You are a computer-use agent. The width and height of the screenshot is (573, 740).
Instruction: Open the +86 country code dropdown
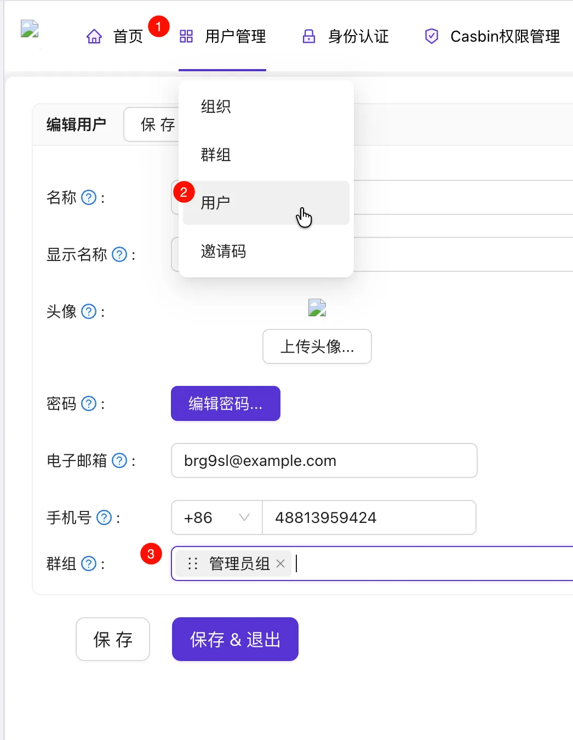click(217, 517)
